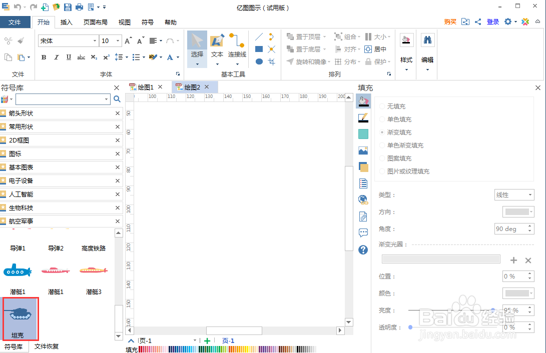Screen dimensions: 546x353
Task: Open the font name 宋体 dropdown
Action: click(x=95, y=40)
